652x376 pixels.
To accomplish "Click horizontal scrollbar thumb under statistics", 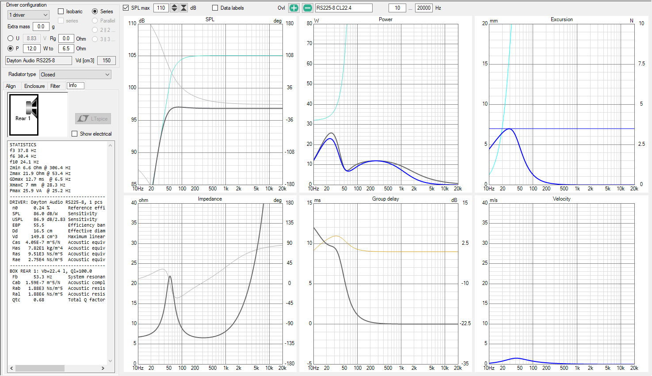I will point(40,368).
